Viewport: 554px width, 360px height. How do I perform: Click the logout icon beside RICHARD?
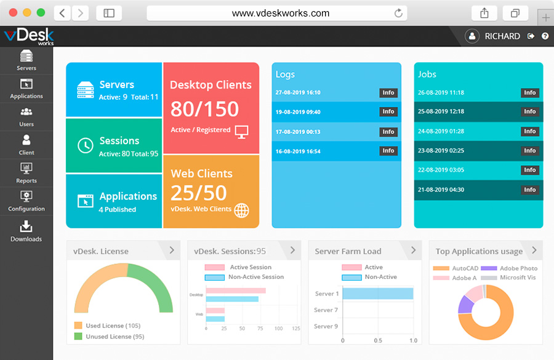point(531,36)
